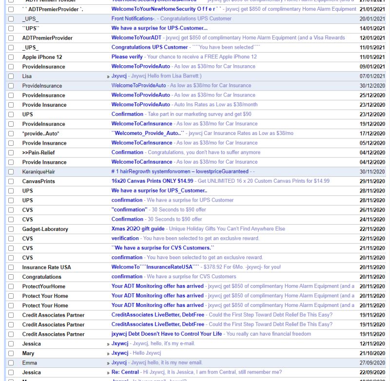Screen dimensions: 390x381
Task: Open the ''Welcometo_Provide_Auto..'' email
Action: click(148, 133)
